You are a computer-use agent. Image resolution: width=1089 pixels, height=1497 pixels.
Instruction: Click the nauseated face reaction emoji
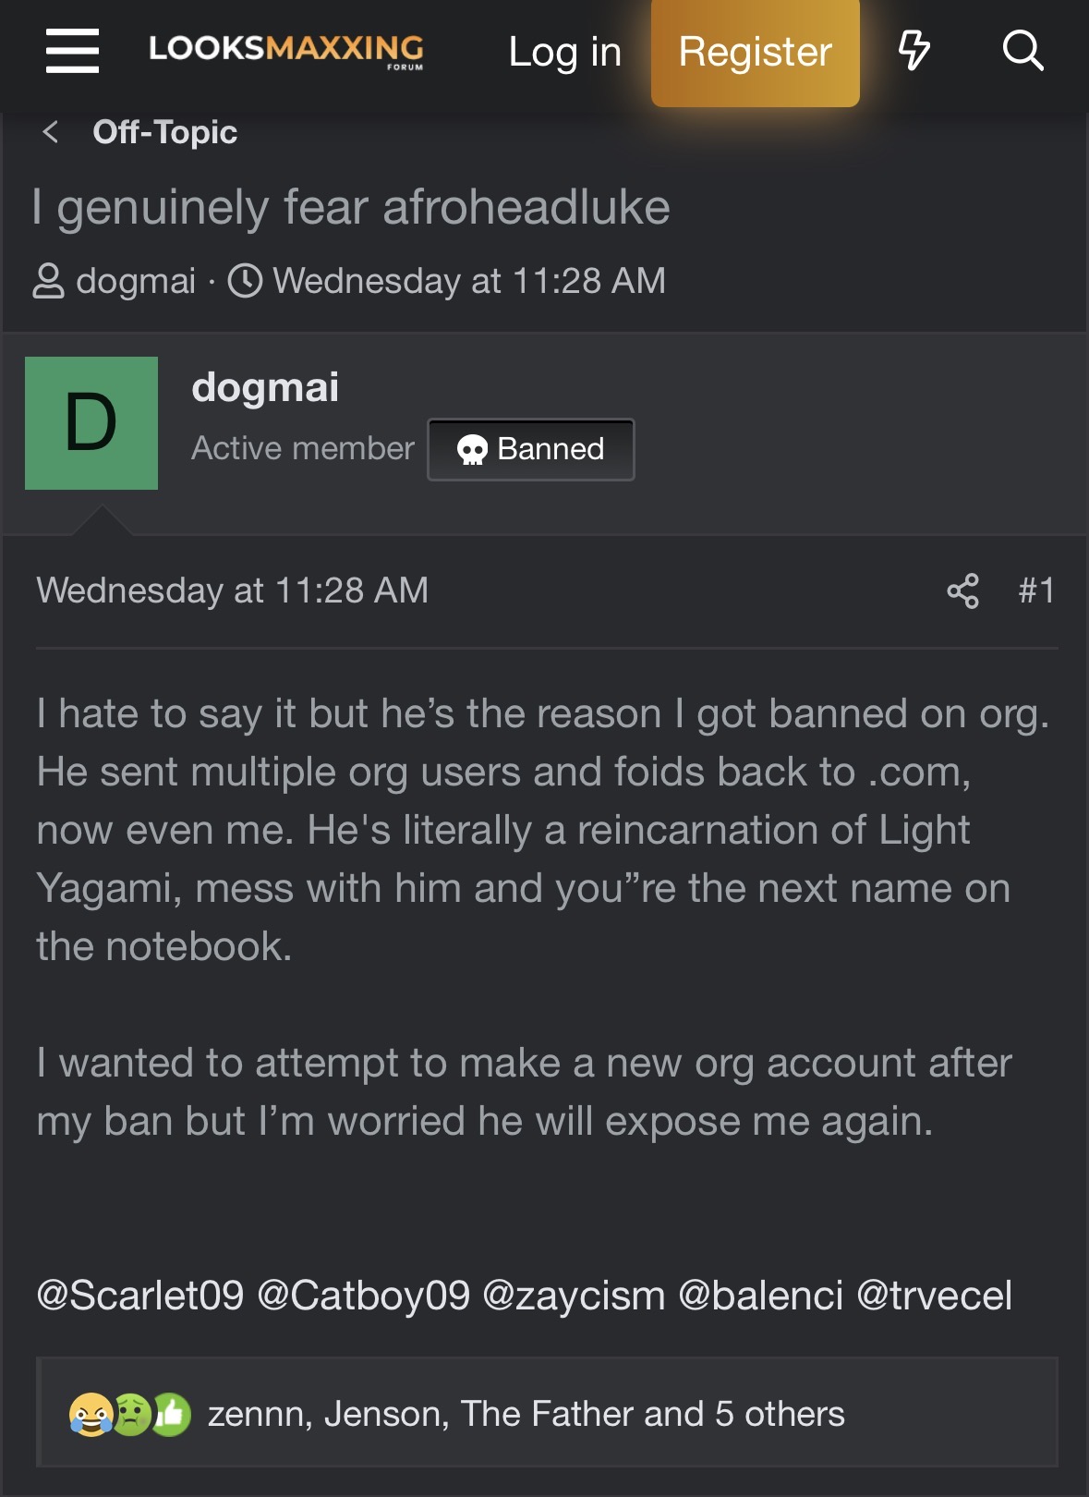click(x=131, y=1414)
